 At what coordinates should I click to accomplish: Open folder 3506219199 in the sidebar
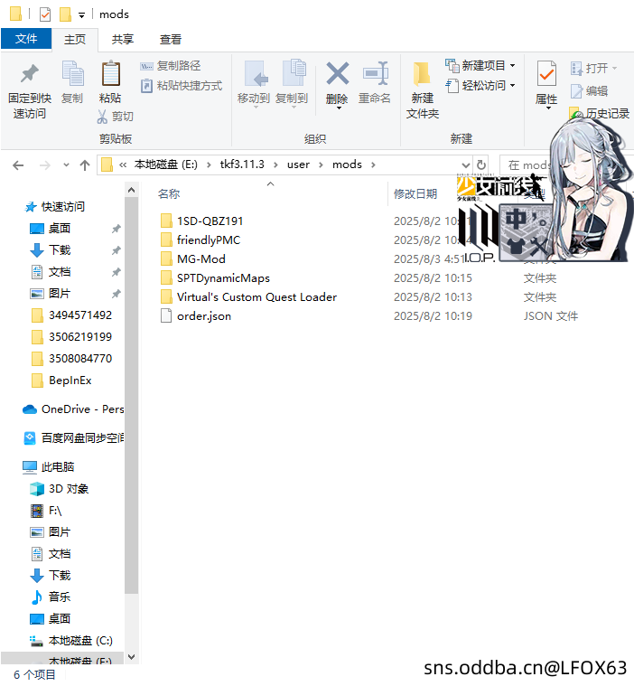80,337
